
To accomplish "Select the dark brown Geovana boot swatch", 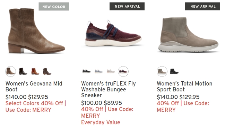I will pyautogui.click(x=47, y=71).
